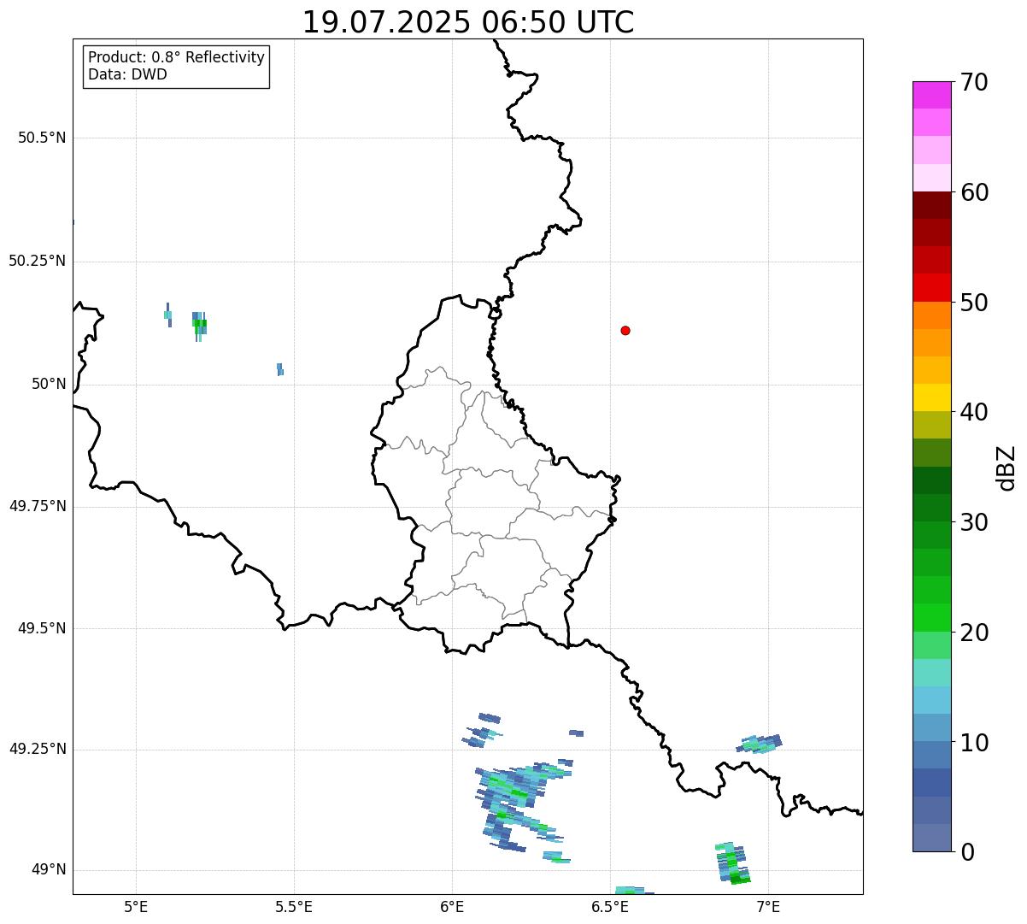Click the 30 tick label on colorbar
This screenshot has width=1027, height=924.
tap(974, 522)
